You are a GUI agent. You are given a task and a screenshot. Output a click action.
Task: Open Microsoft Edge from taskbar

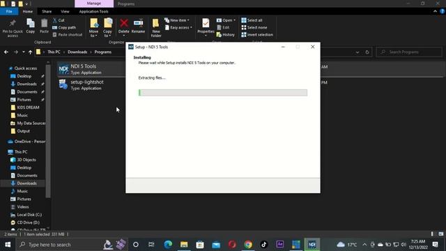(168, 245)
